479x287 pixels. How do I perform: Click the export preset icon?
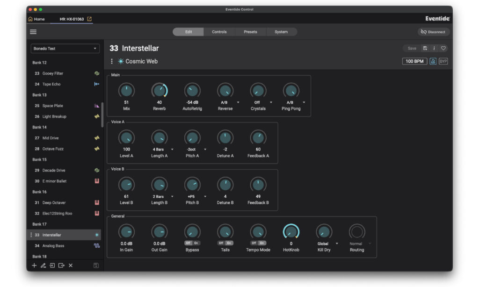61,265
